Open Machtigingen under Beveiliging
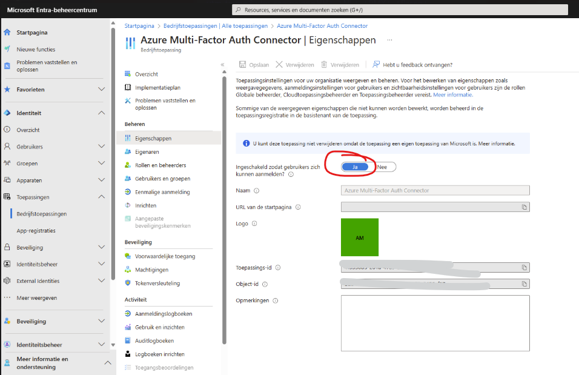The width and height of the screenshot is (579, 375). click(151, 270)
